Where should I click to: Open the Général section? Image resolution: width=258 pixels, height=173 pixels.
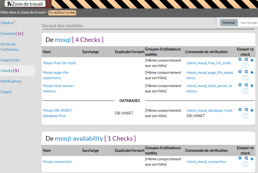click(7, 23)
